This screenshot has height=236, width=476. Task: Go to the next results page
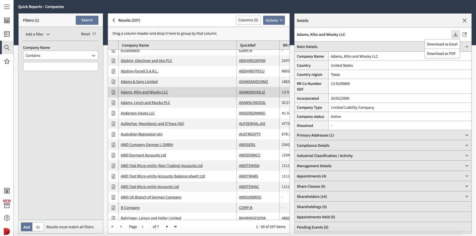(x=167, y=227)
